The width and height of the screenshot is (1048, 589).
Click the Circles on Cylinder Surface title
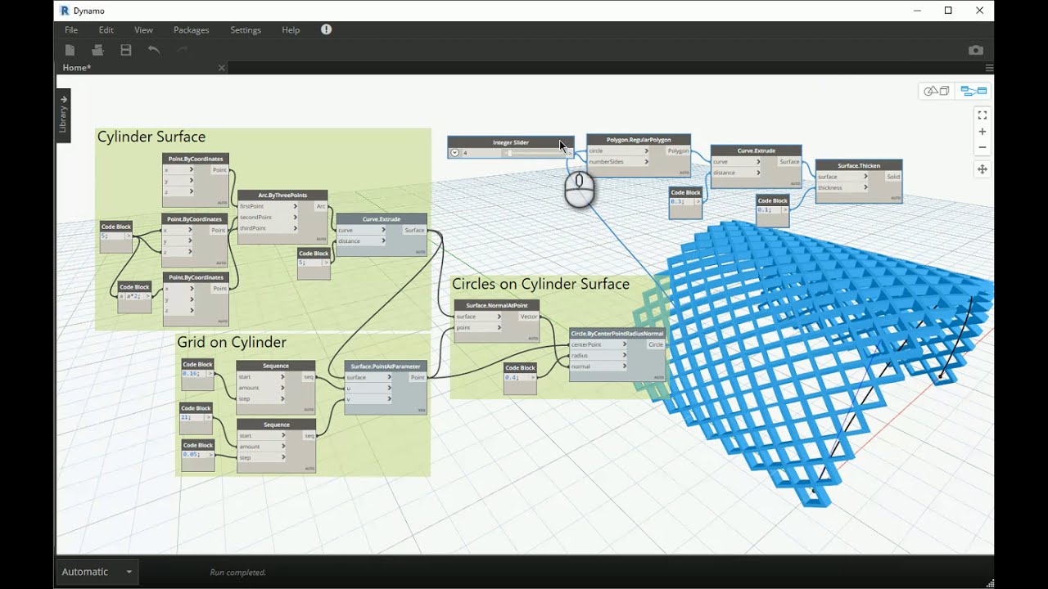click(541, 284)
